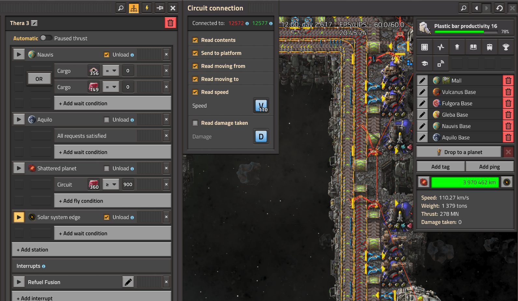
Task: Choose item for second Cargo condition (149)
Action: [94, 87]
